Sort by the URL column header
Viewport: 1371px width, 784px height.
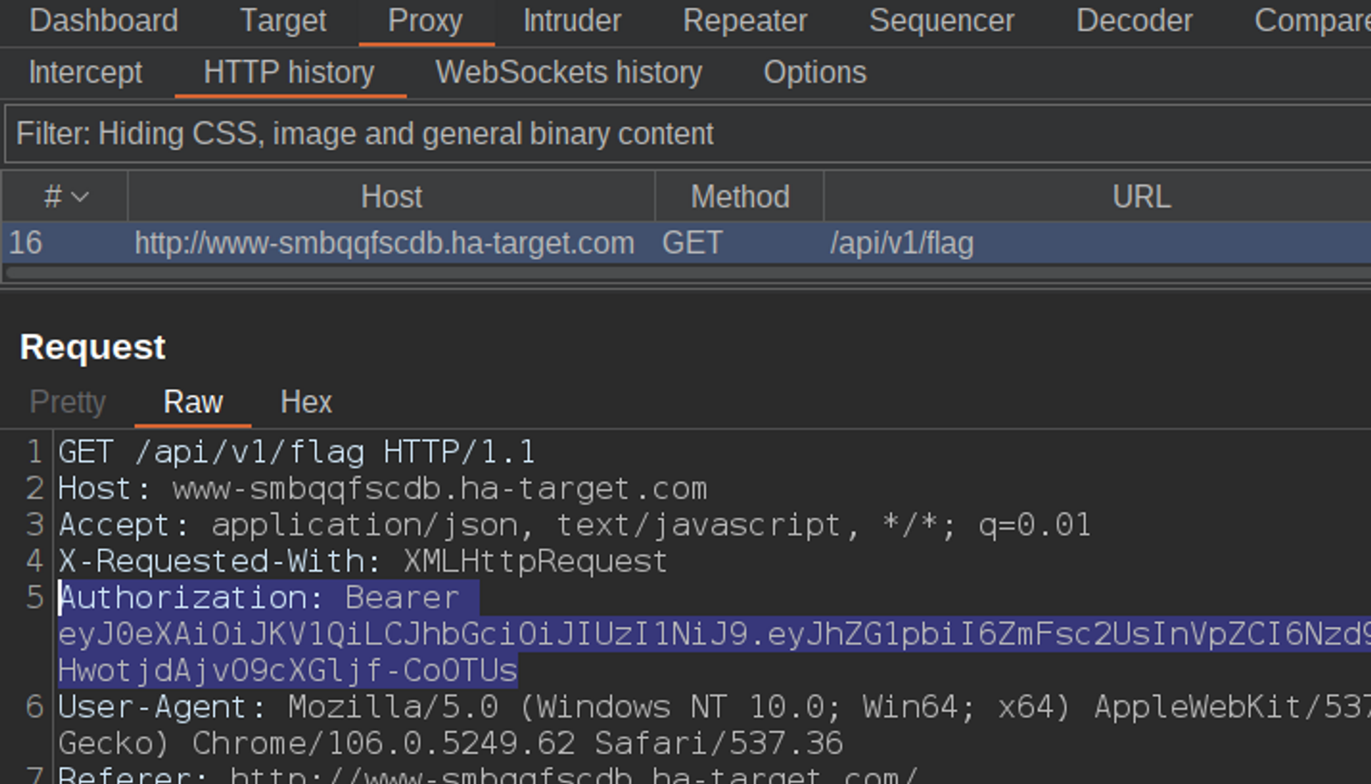pos(1141,196)
